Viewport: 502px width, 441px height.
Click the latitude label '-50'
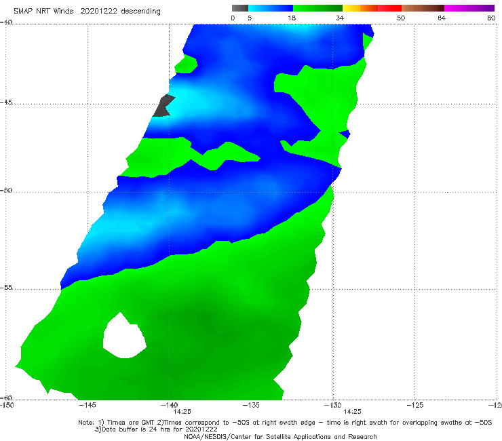(6, 190)
